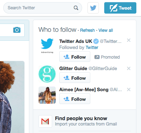Click the Promoted arrow icon
This screenshot has height=133, width=141.
[97, 57]
